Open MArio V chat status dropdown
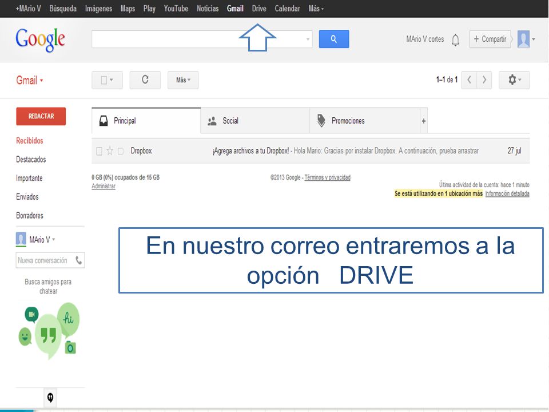The image size is (549, 412). 54,240
